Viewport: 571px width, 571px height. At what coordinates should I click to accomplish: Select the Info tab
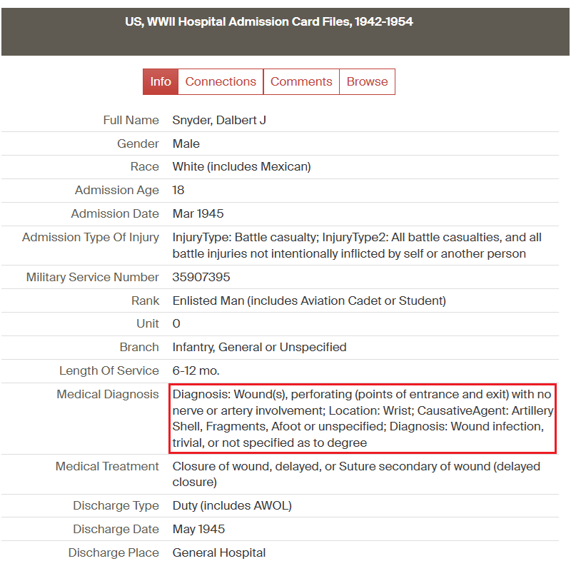click(x=161, y=81)
